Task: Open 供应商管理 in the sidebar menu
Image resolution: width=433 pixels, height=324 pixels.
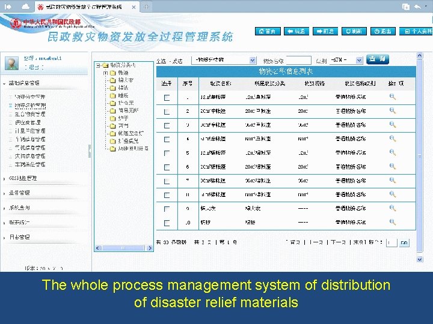Action: tap(28, 122)
